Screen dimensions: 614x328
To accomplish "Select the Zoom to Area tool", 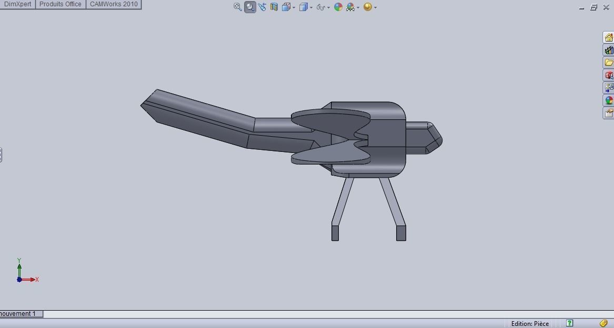I will 250,7.
